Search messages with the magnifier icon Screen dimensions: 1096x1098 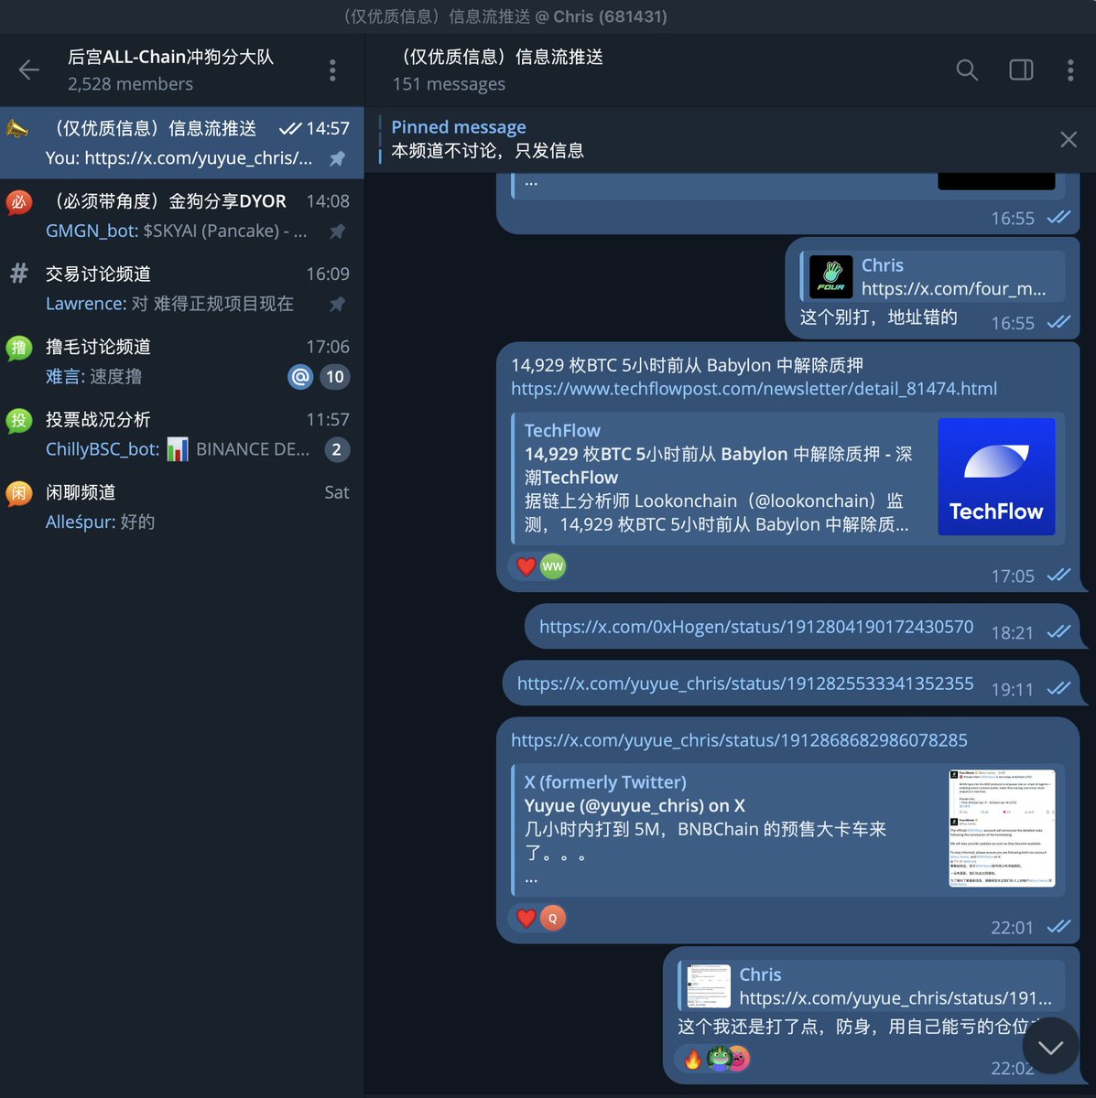click(967, 70)
